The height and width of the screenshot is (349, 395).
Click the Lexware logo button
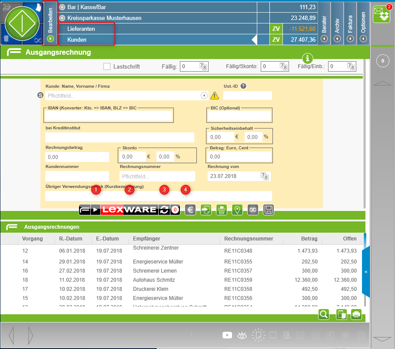click(x=129, y=210)
